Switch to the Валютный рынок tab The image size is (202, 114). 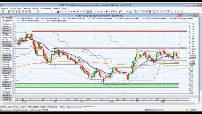pyautogui.click(x=7, y=107)
